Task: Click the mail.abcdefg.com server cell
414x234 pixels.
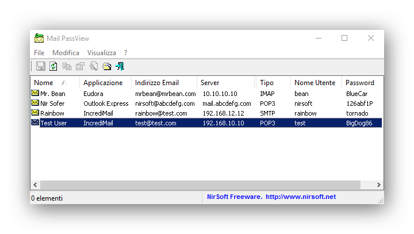Action: [x=227, y=103]
